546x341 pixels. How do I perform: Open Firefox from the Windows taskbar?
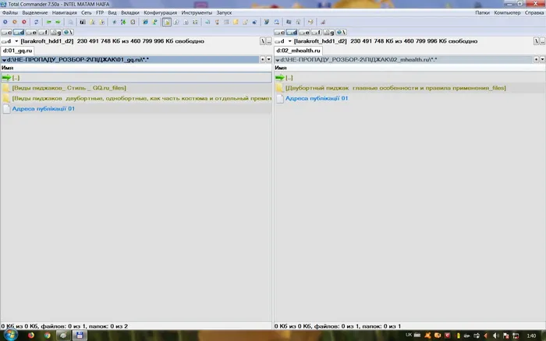pos(31,336)
